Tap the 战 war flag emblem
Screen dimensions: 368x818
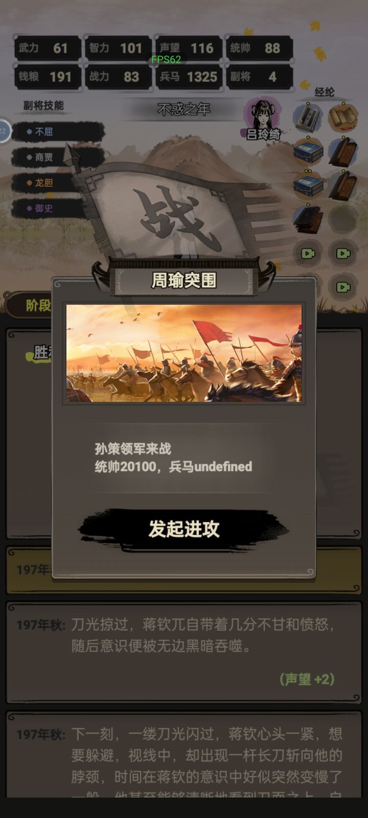point(174,215)
